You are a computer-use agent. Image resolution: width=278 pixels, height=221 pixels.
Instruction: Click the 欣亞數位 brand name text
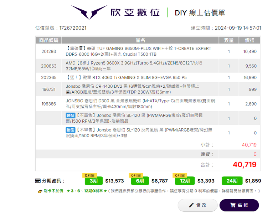tap(135, 12)
